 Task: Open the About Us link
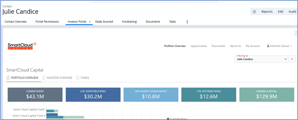pos(235,46)
